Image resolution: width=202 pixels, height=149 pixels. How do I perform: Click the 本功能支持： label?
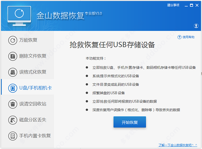pos(96,58)
